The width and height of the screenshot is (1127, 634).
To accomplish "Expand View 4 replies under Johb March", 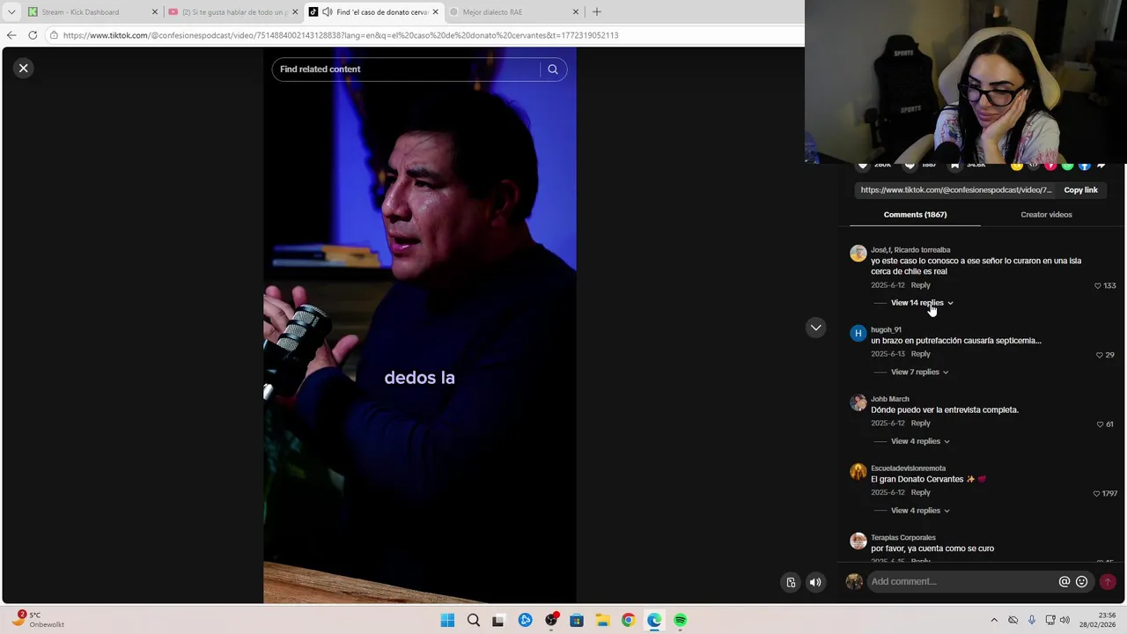I will coord(920,441).
